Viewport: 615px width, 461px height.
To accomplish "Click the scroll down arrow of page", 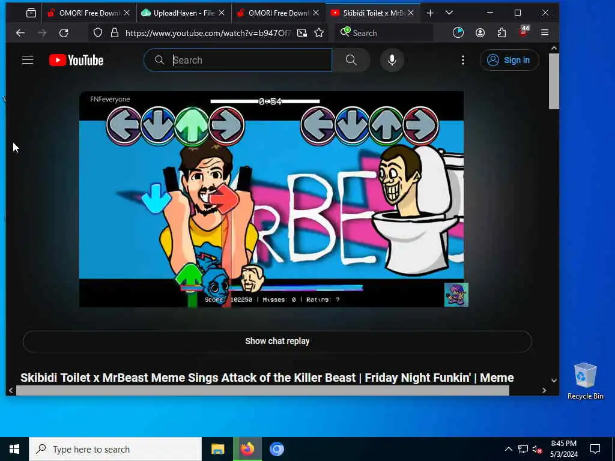I will (554, 380).
